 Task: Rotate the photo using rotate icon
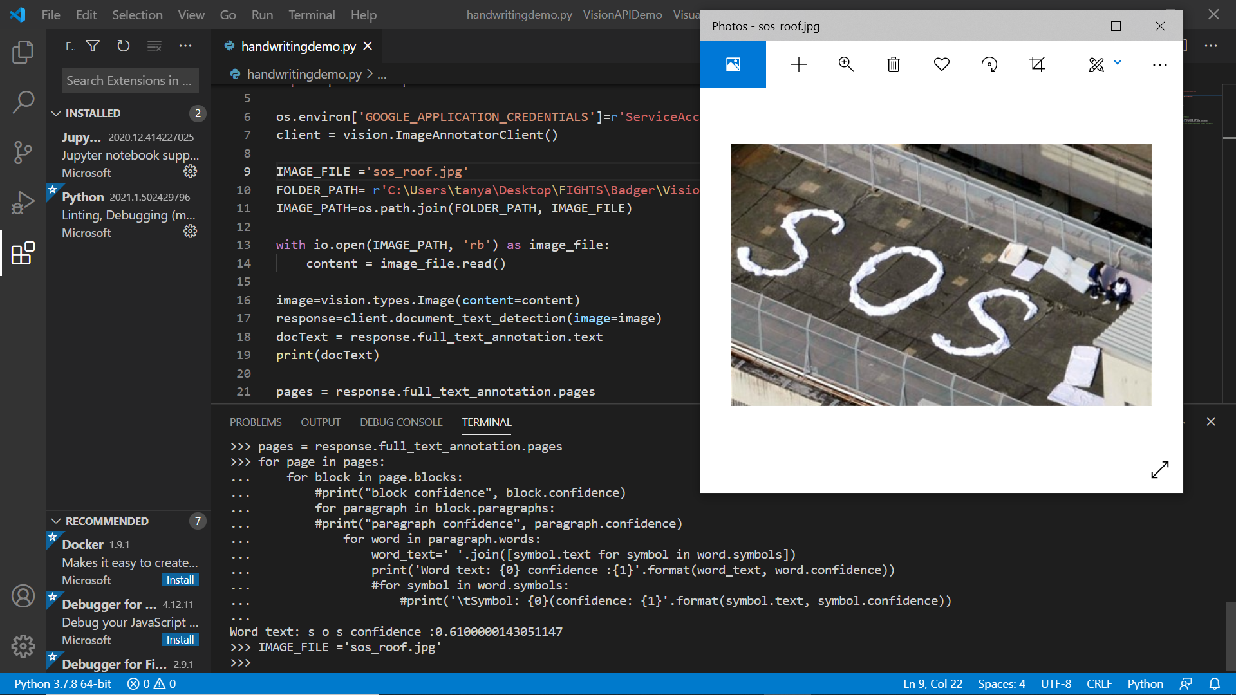tap(989, 64)
